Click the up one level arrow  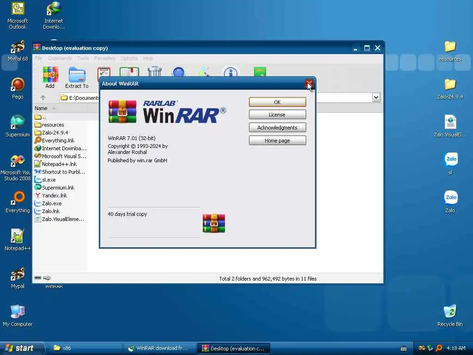[x=43, y=98]
